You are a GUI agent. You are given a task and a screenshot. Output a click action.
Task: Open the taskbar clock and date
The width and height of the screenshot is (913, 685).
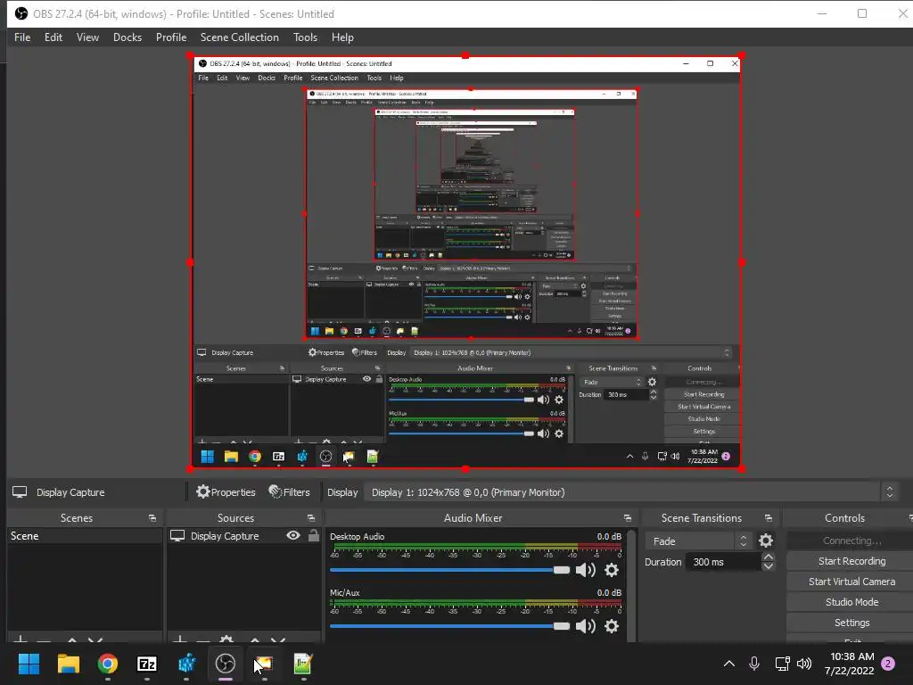point(849,664)
